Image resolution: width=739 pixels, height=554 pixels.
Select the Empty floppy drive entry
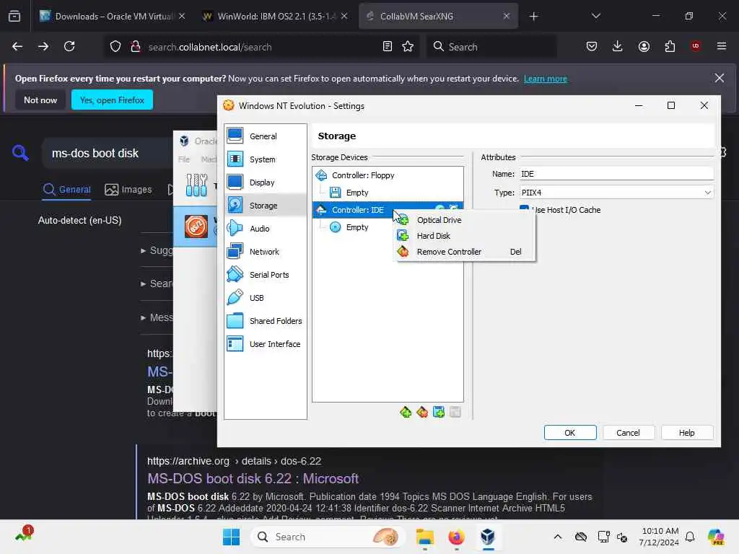click(357, 193)
